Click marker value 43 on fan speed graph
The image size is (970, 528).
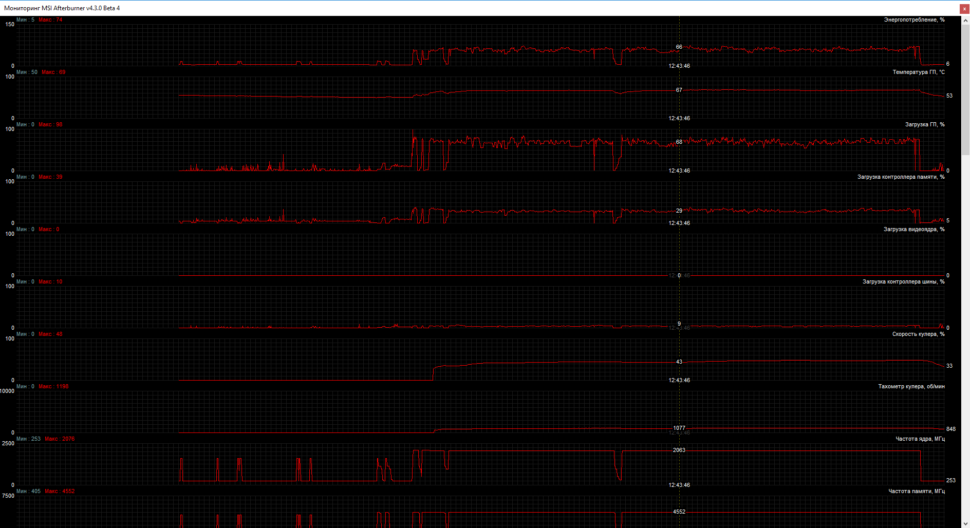coord(679,362)
